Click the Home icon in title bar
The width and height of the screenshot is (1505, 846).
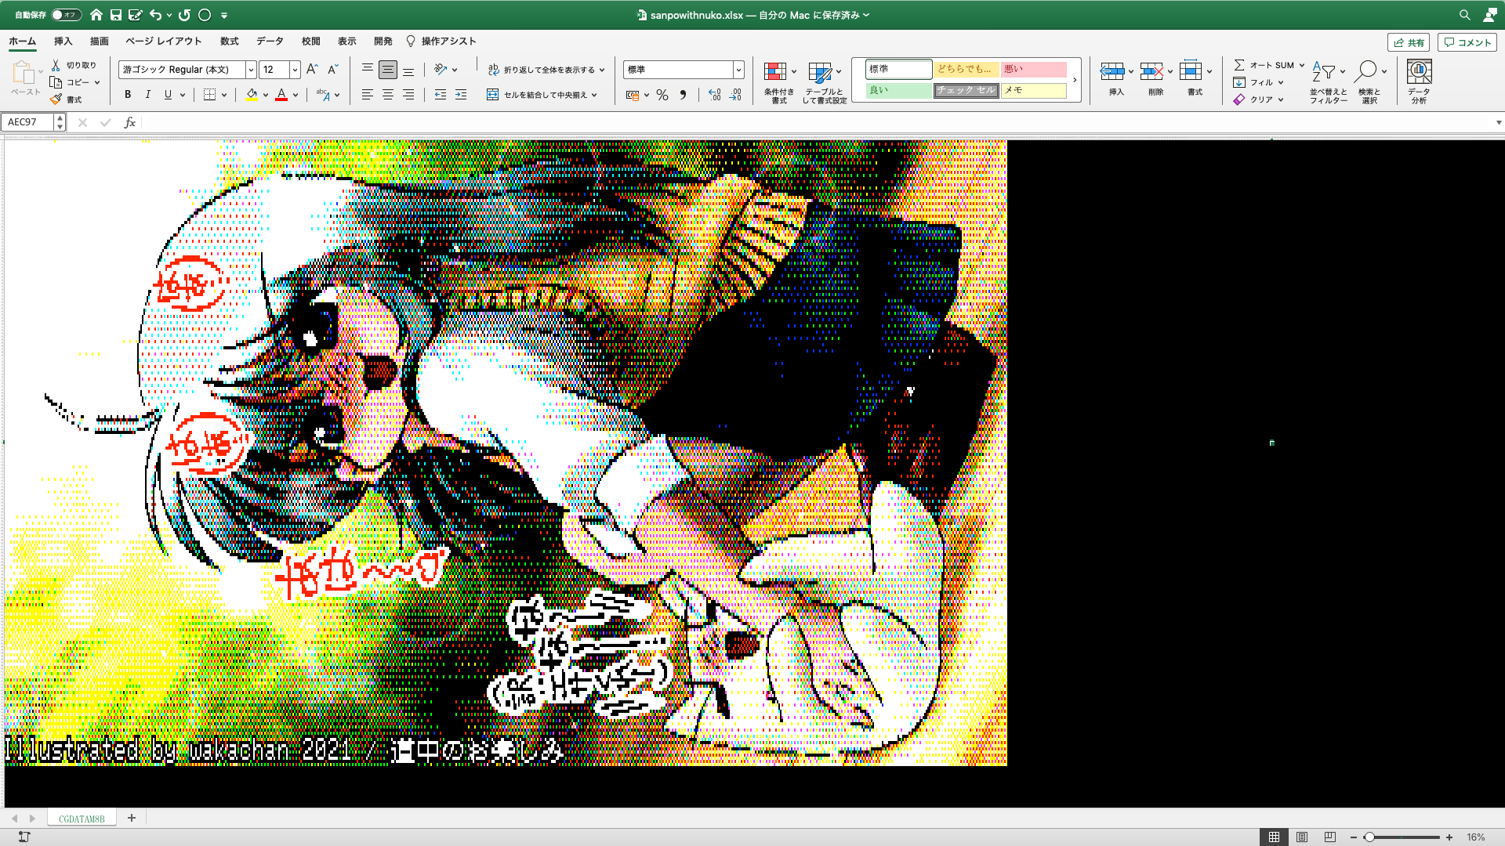(96, 15)
